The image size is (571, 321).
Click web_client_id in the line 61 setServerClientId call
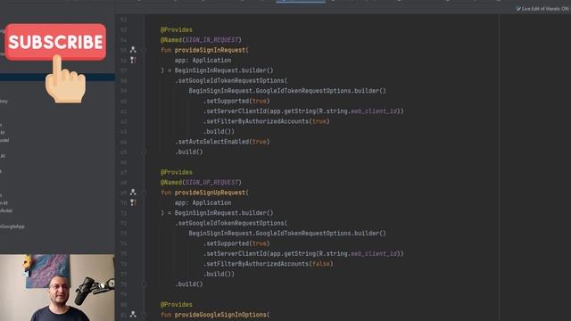[x=374, y=111]
